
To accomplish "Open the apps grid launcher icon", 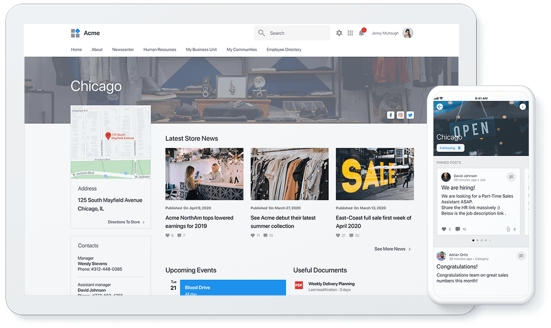I will coord(350,33).
